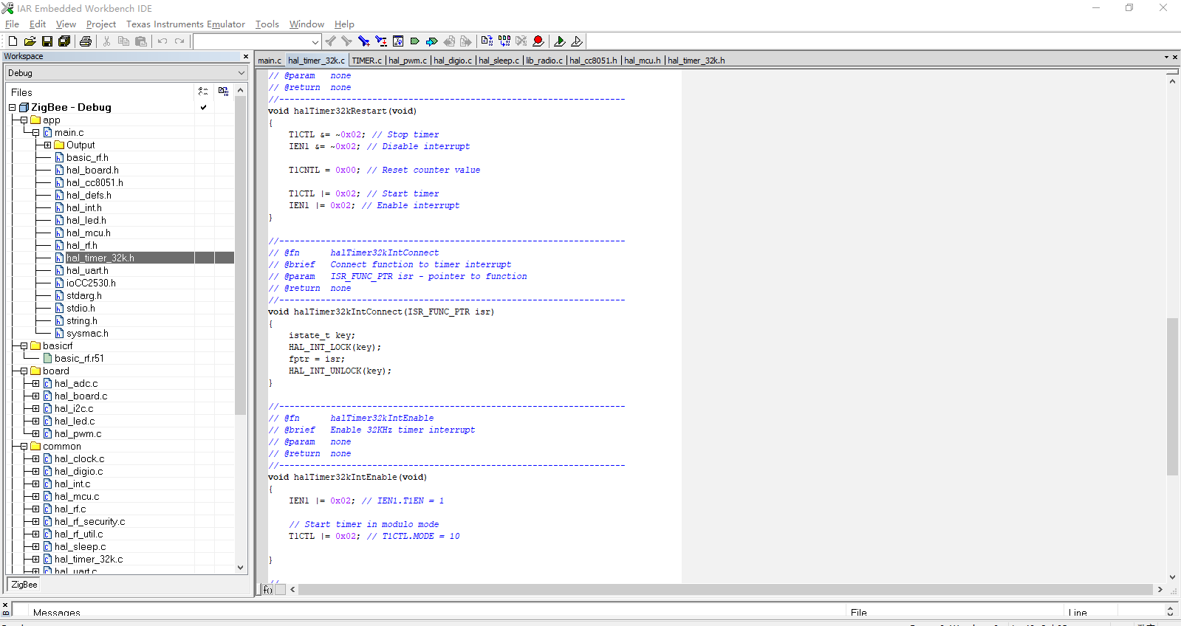Click the editor vertical scrollbar thumb
Screen dimensions: 1181x626
click(x=1172, y=396)
